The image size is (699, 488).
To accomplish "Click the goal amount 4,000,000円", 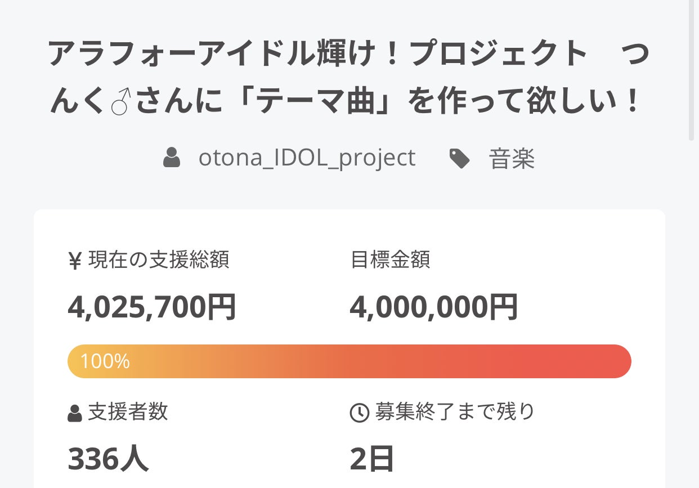I will [434, 307].
